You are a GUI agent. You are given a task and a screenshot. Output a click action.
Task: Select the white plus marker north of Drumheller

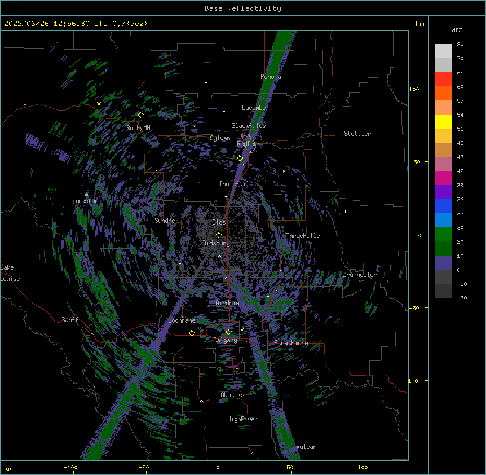coord(345,212)
